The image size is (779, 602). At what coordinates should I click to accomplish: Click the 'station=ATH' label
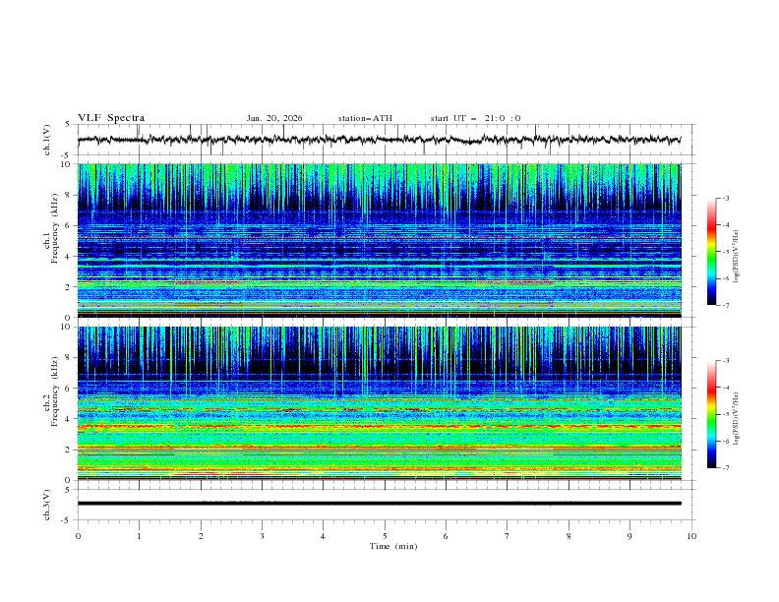pos(365,118)
